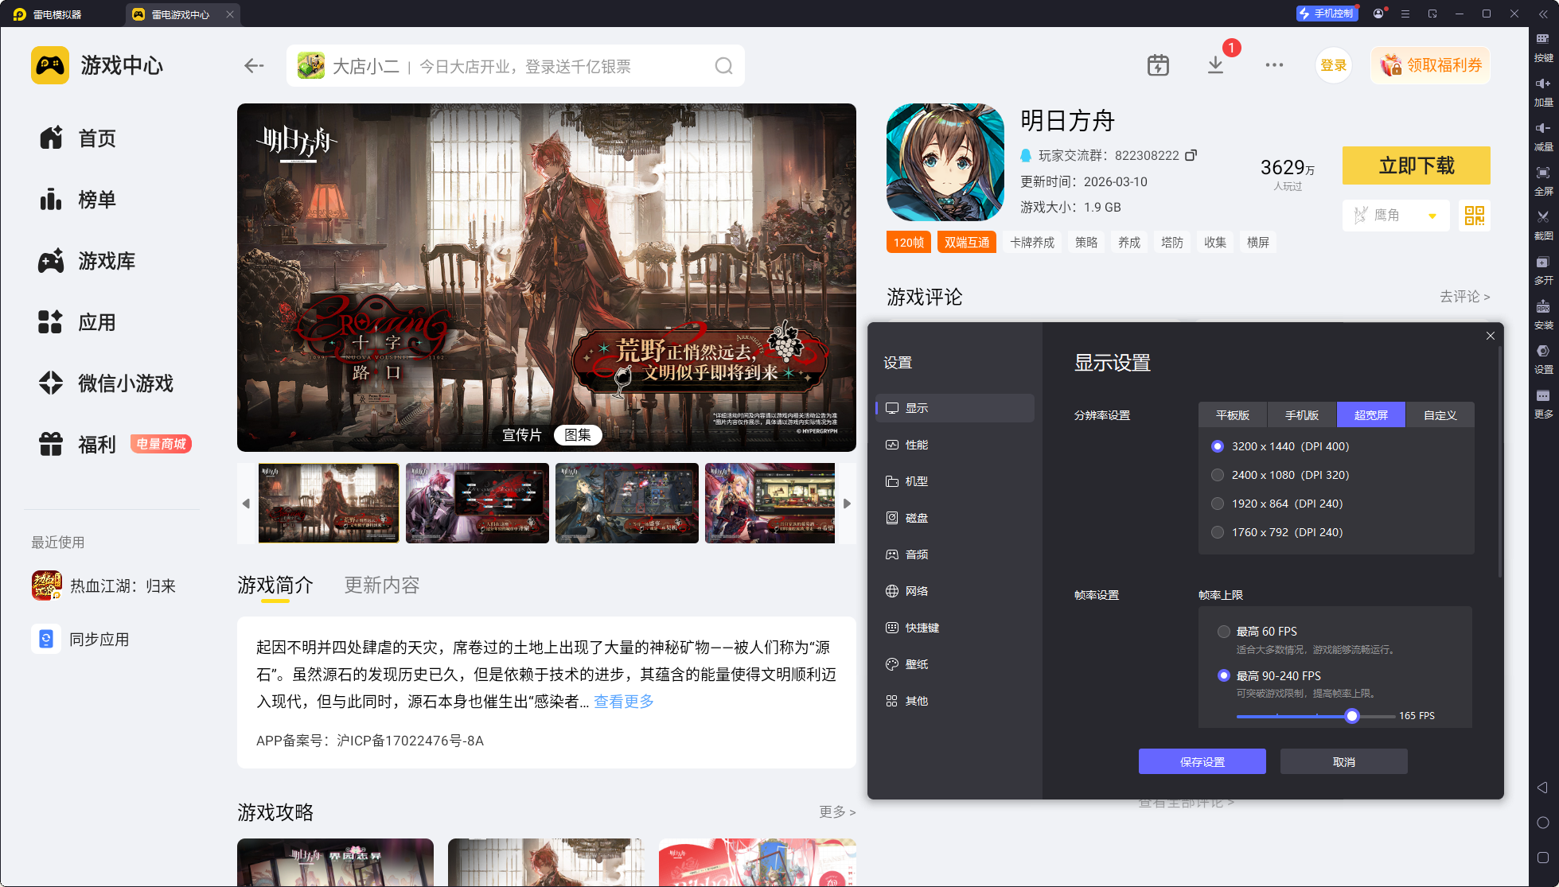Click the download manager icon
The image size is (1559, 887).
1215,65
